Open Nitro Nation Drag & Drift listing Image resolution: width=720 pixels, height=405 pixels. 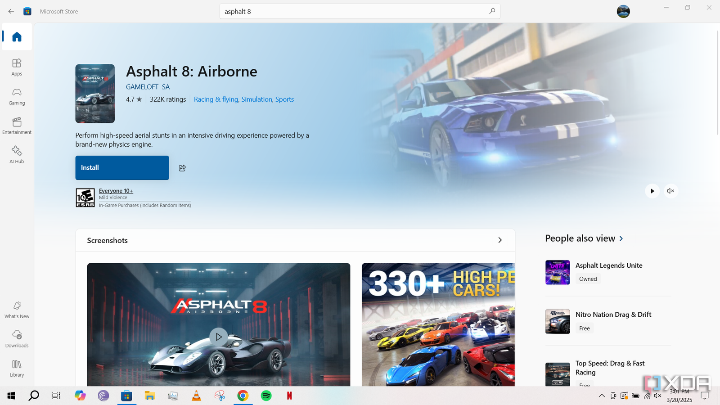[613, 315]
